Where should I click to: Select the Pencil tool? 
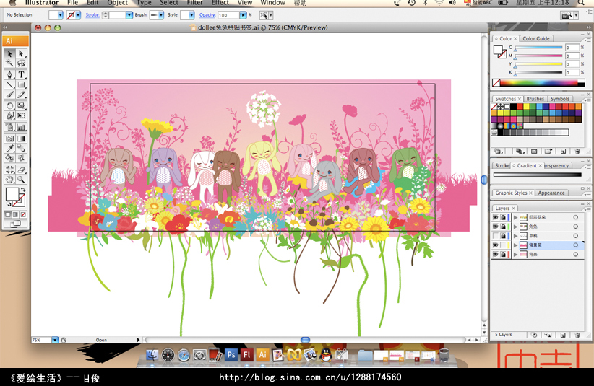coord(21,94)
